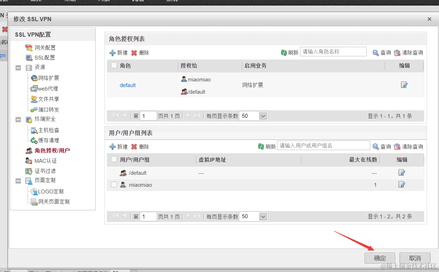Click the 虚拟IP地址 column header
Screen dimensions: 439x272
coord(212,160)
